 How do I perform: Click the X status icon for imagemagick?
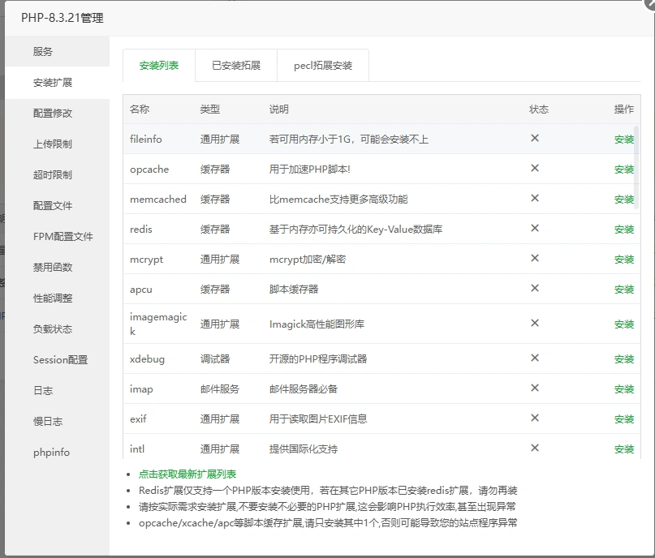[x=535, y=323]
